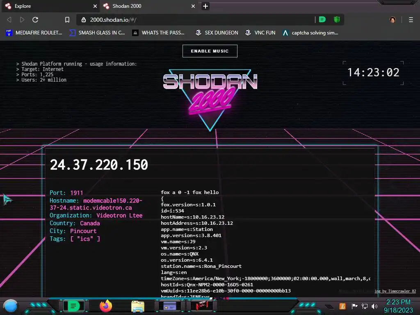Open the SEX DUNGEON bookmark
The width and height of the screenshot is (420, 315).
[217, 33]
